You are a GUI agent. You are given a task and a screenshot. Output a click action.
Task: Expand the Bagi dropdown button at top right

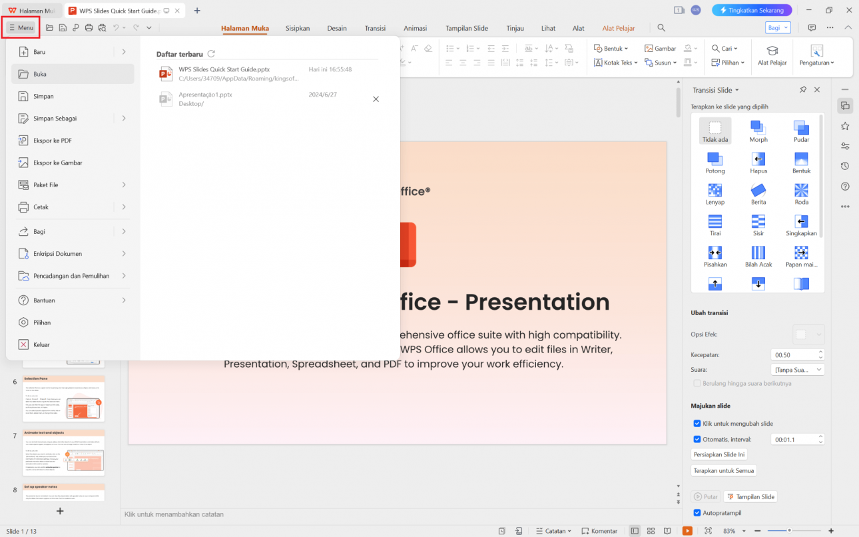click(778, 28)
